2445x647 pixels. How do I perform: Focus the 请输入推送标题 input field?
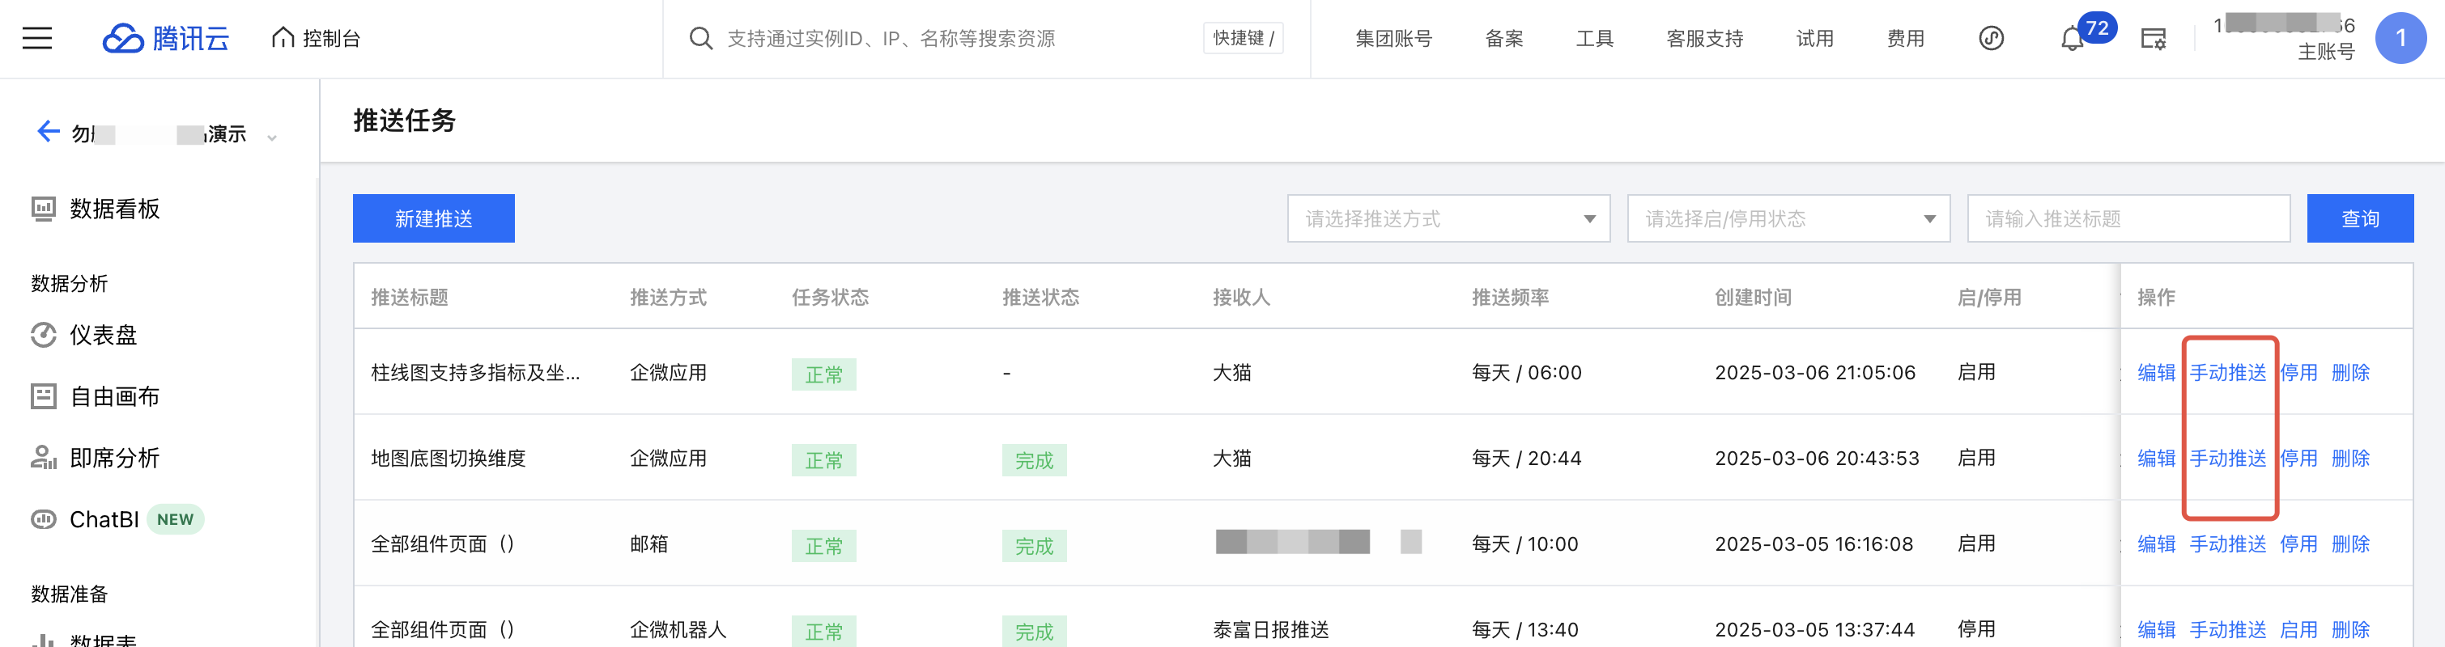point(2128,219)
